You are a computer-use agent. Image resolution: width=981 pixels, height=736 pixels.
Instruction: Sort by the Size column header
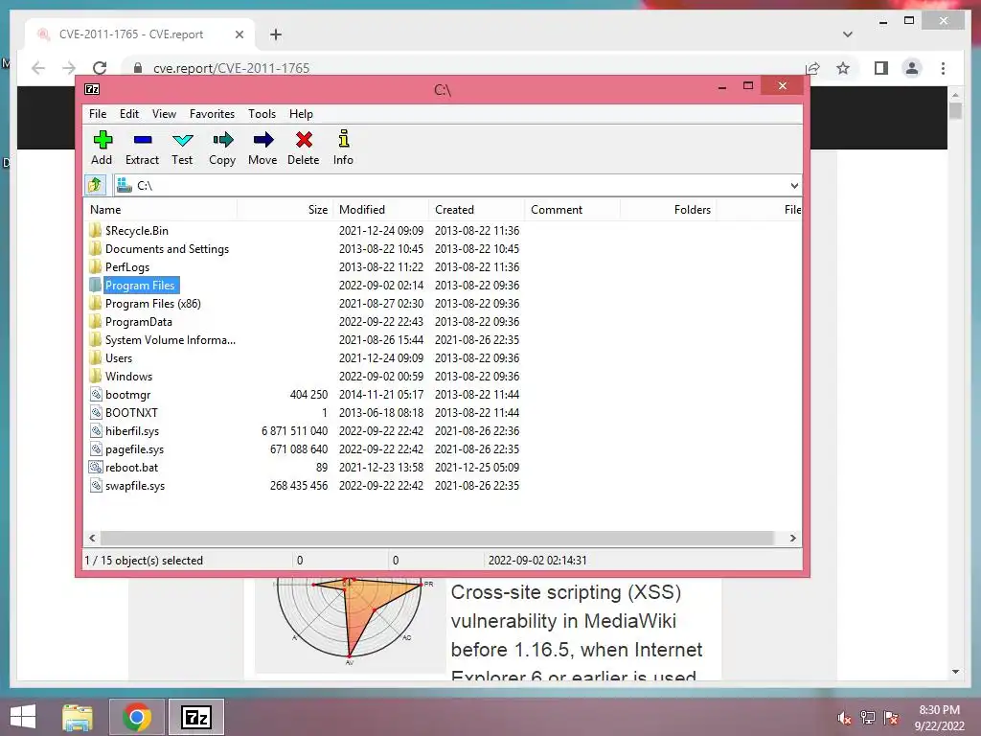point(285,210)
